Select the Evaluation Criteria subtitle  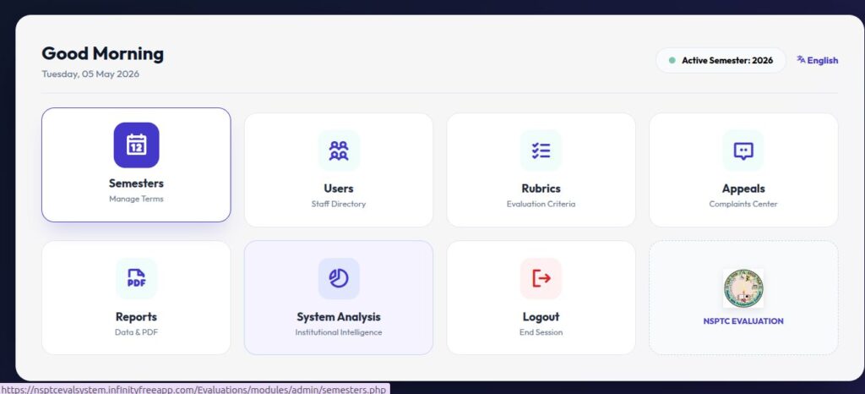coord(541,204)
